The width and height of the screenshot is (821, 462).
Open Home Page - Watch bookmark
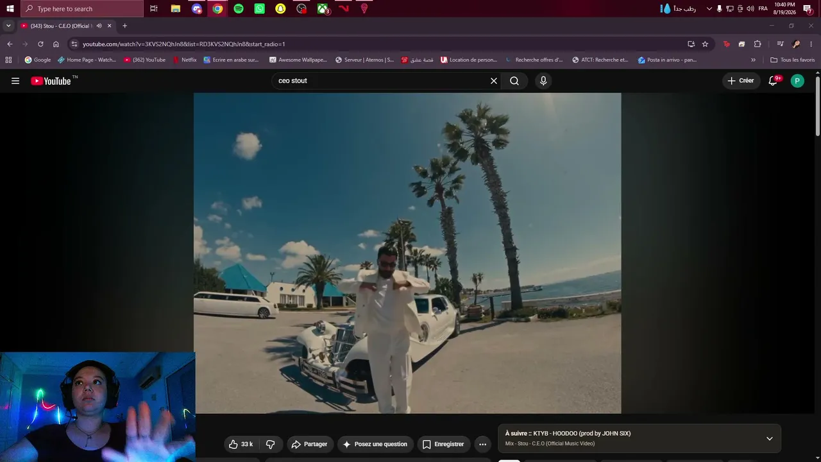point(87,60)
